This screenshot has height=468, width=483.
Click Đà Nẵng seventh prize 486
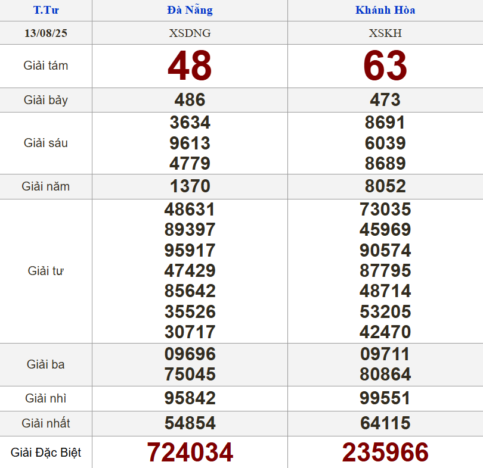tap(190, 100)
